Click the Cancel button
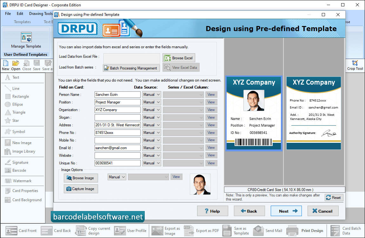This screenshot has height=238, width=365. pos(323,211)
